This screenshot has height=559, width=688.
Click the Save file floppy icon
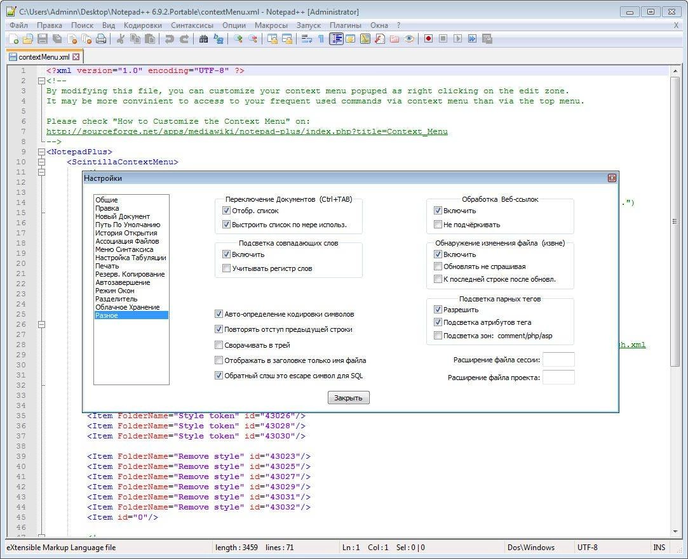click(x=43, y=39)
